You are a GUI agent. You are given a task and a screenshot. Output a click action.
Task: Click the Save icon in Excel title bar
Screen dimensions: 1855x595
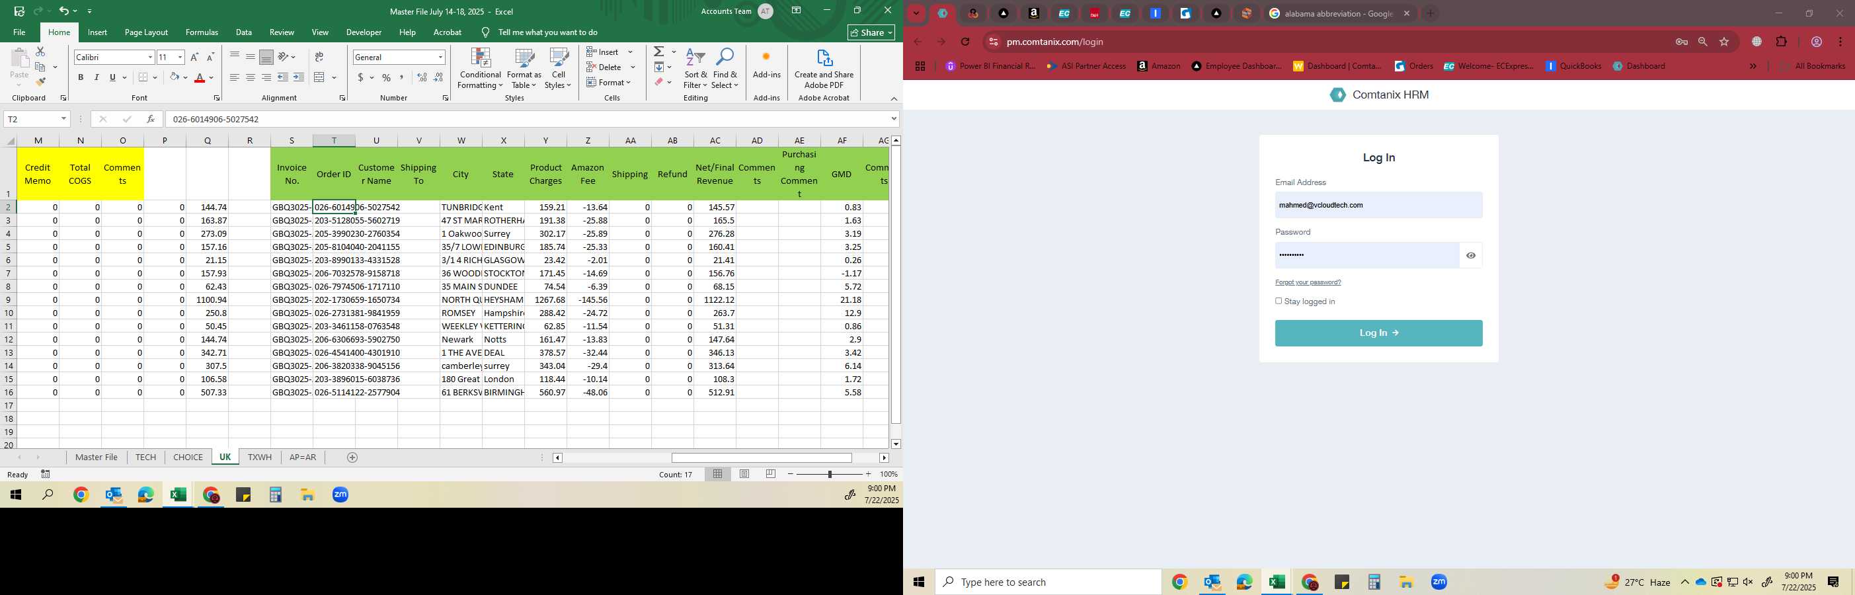click(19, 11)
